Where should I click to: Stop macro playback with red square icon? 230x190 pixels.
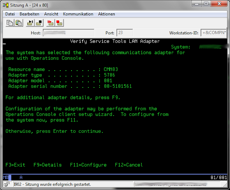point(59,23)
